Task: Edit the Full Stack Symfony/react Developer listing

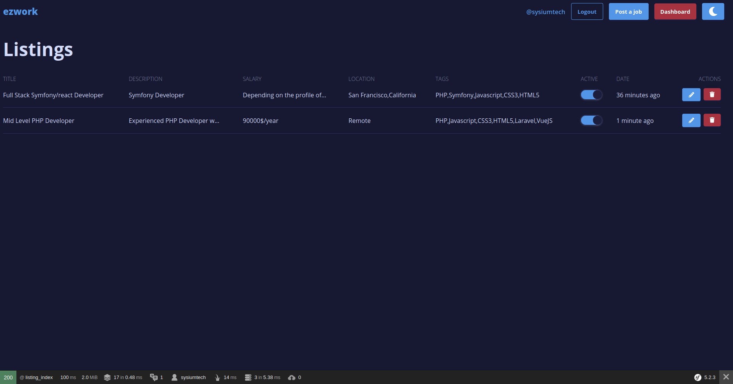Action: click(691, 95)
